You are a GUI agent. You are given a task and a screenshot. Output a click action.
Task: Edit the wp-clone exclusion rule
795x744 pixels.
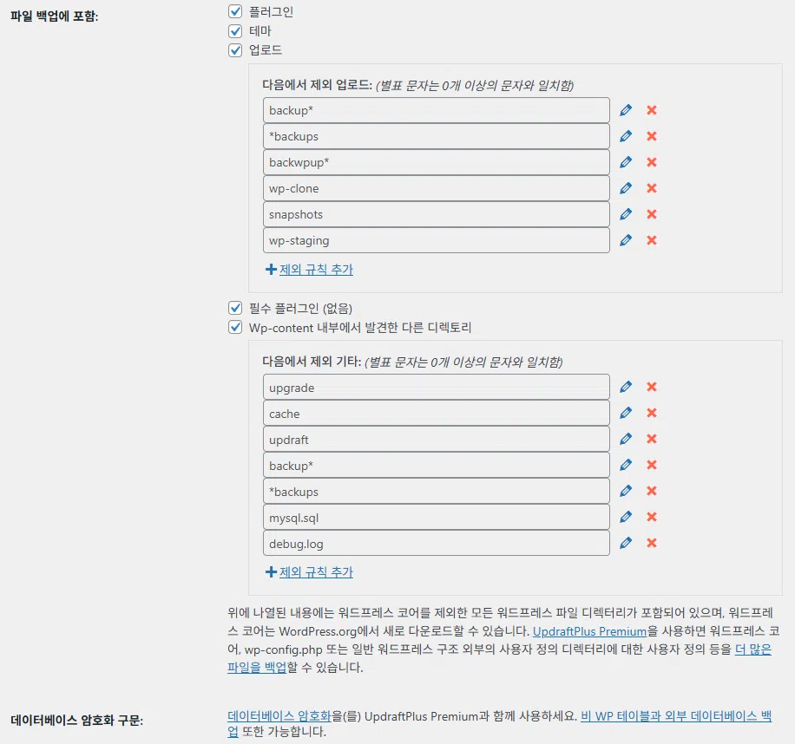[626, 188]
